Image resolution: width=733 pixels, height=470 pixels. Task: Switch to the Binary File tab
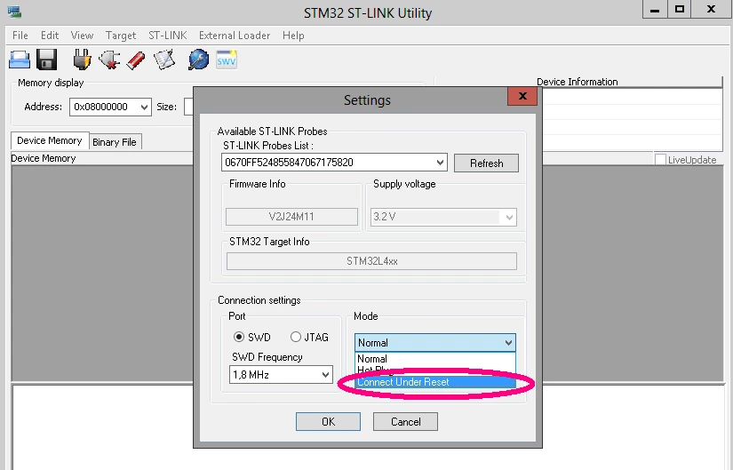coord(115,142)
